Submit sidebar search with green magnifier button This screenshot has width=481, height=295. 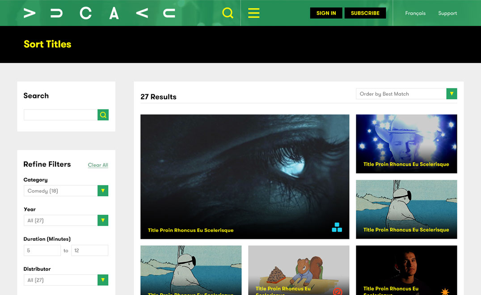103,115
